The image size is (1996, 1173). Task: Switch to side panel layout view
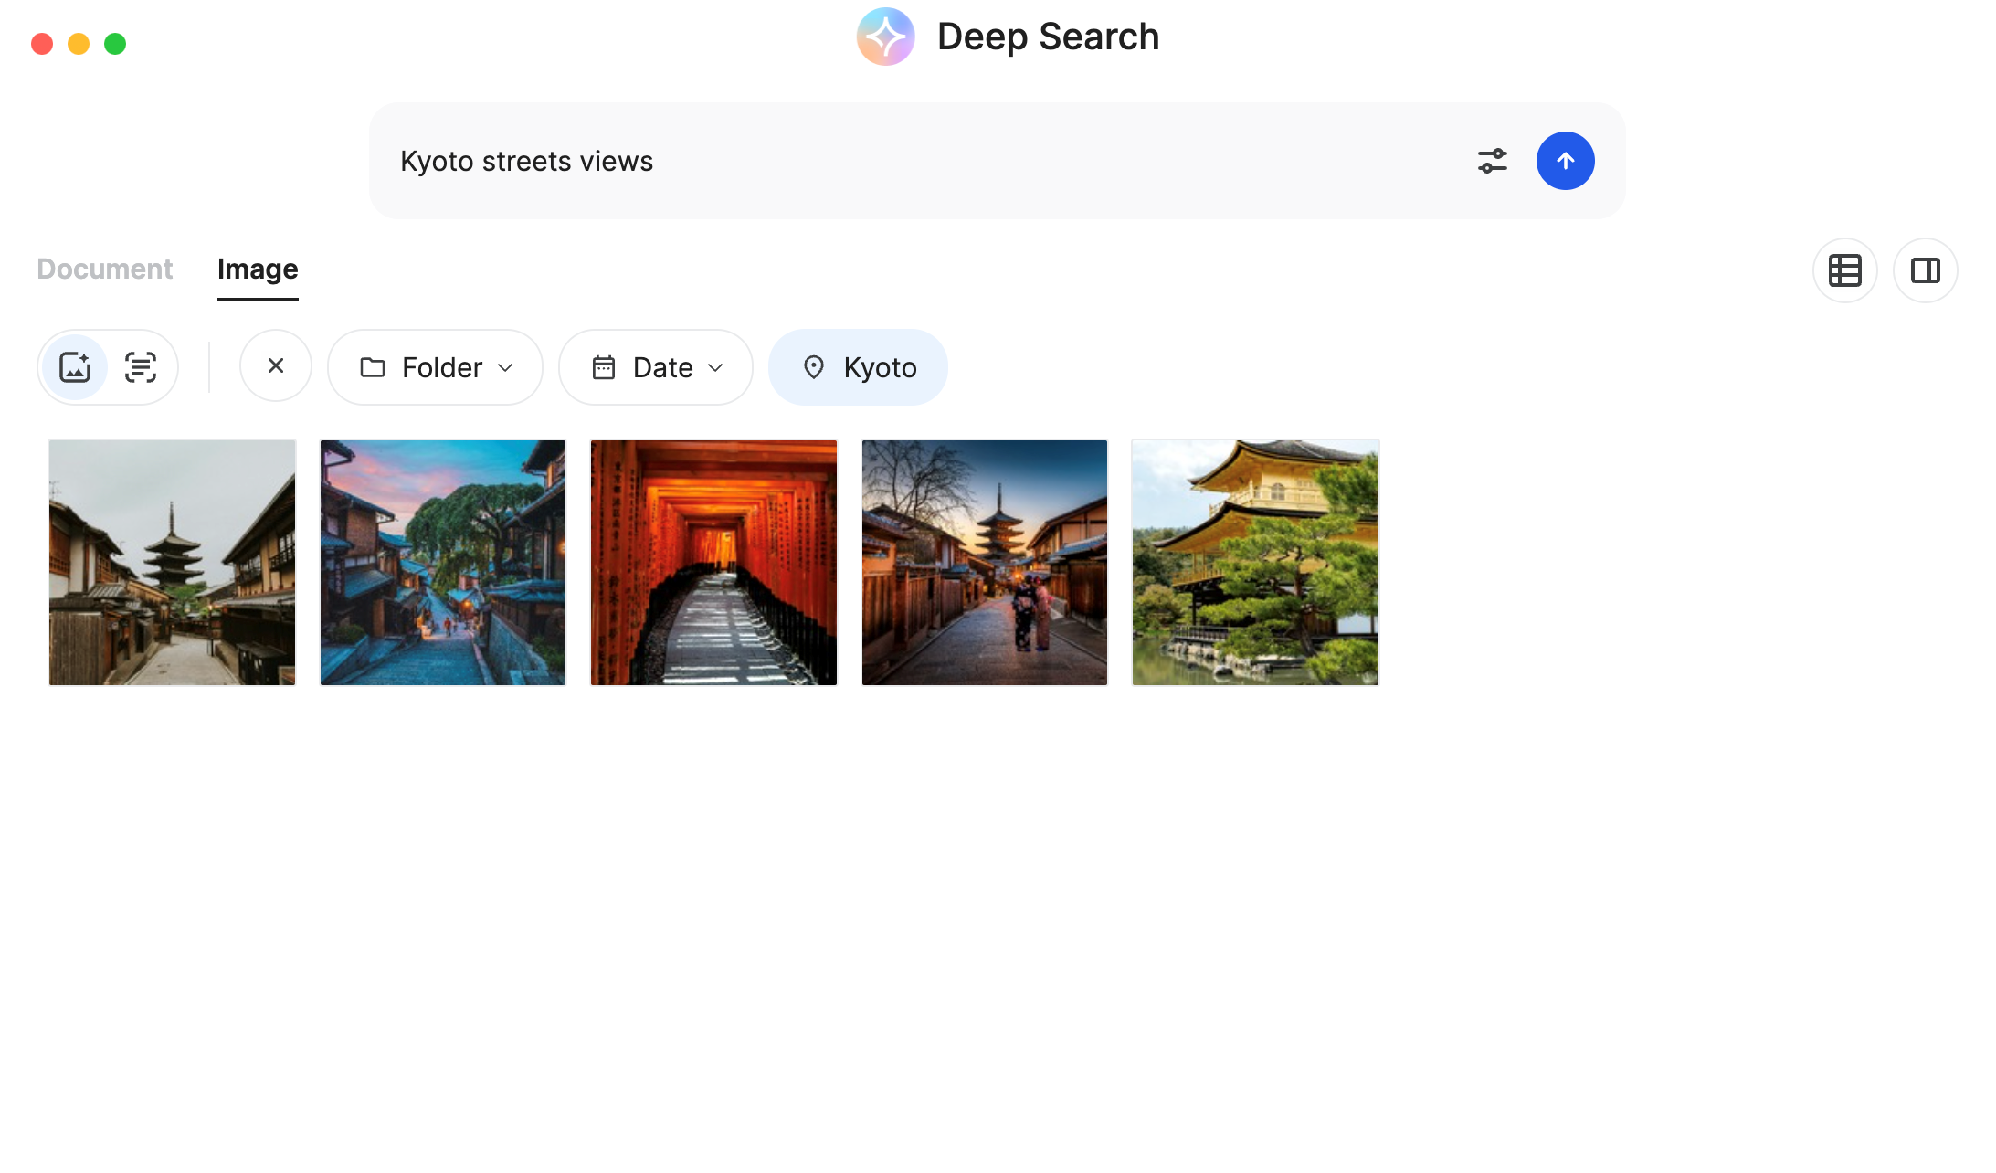1926,270
